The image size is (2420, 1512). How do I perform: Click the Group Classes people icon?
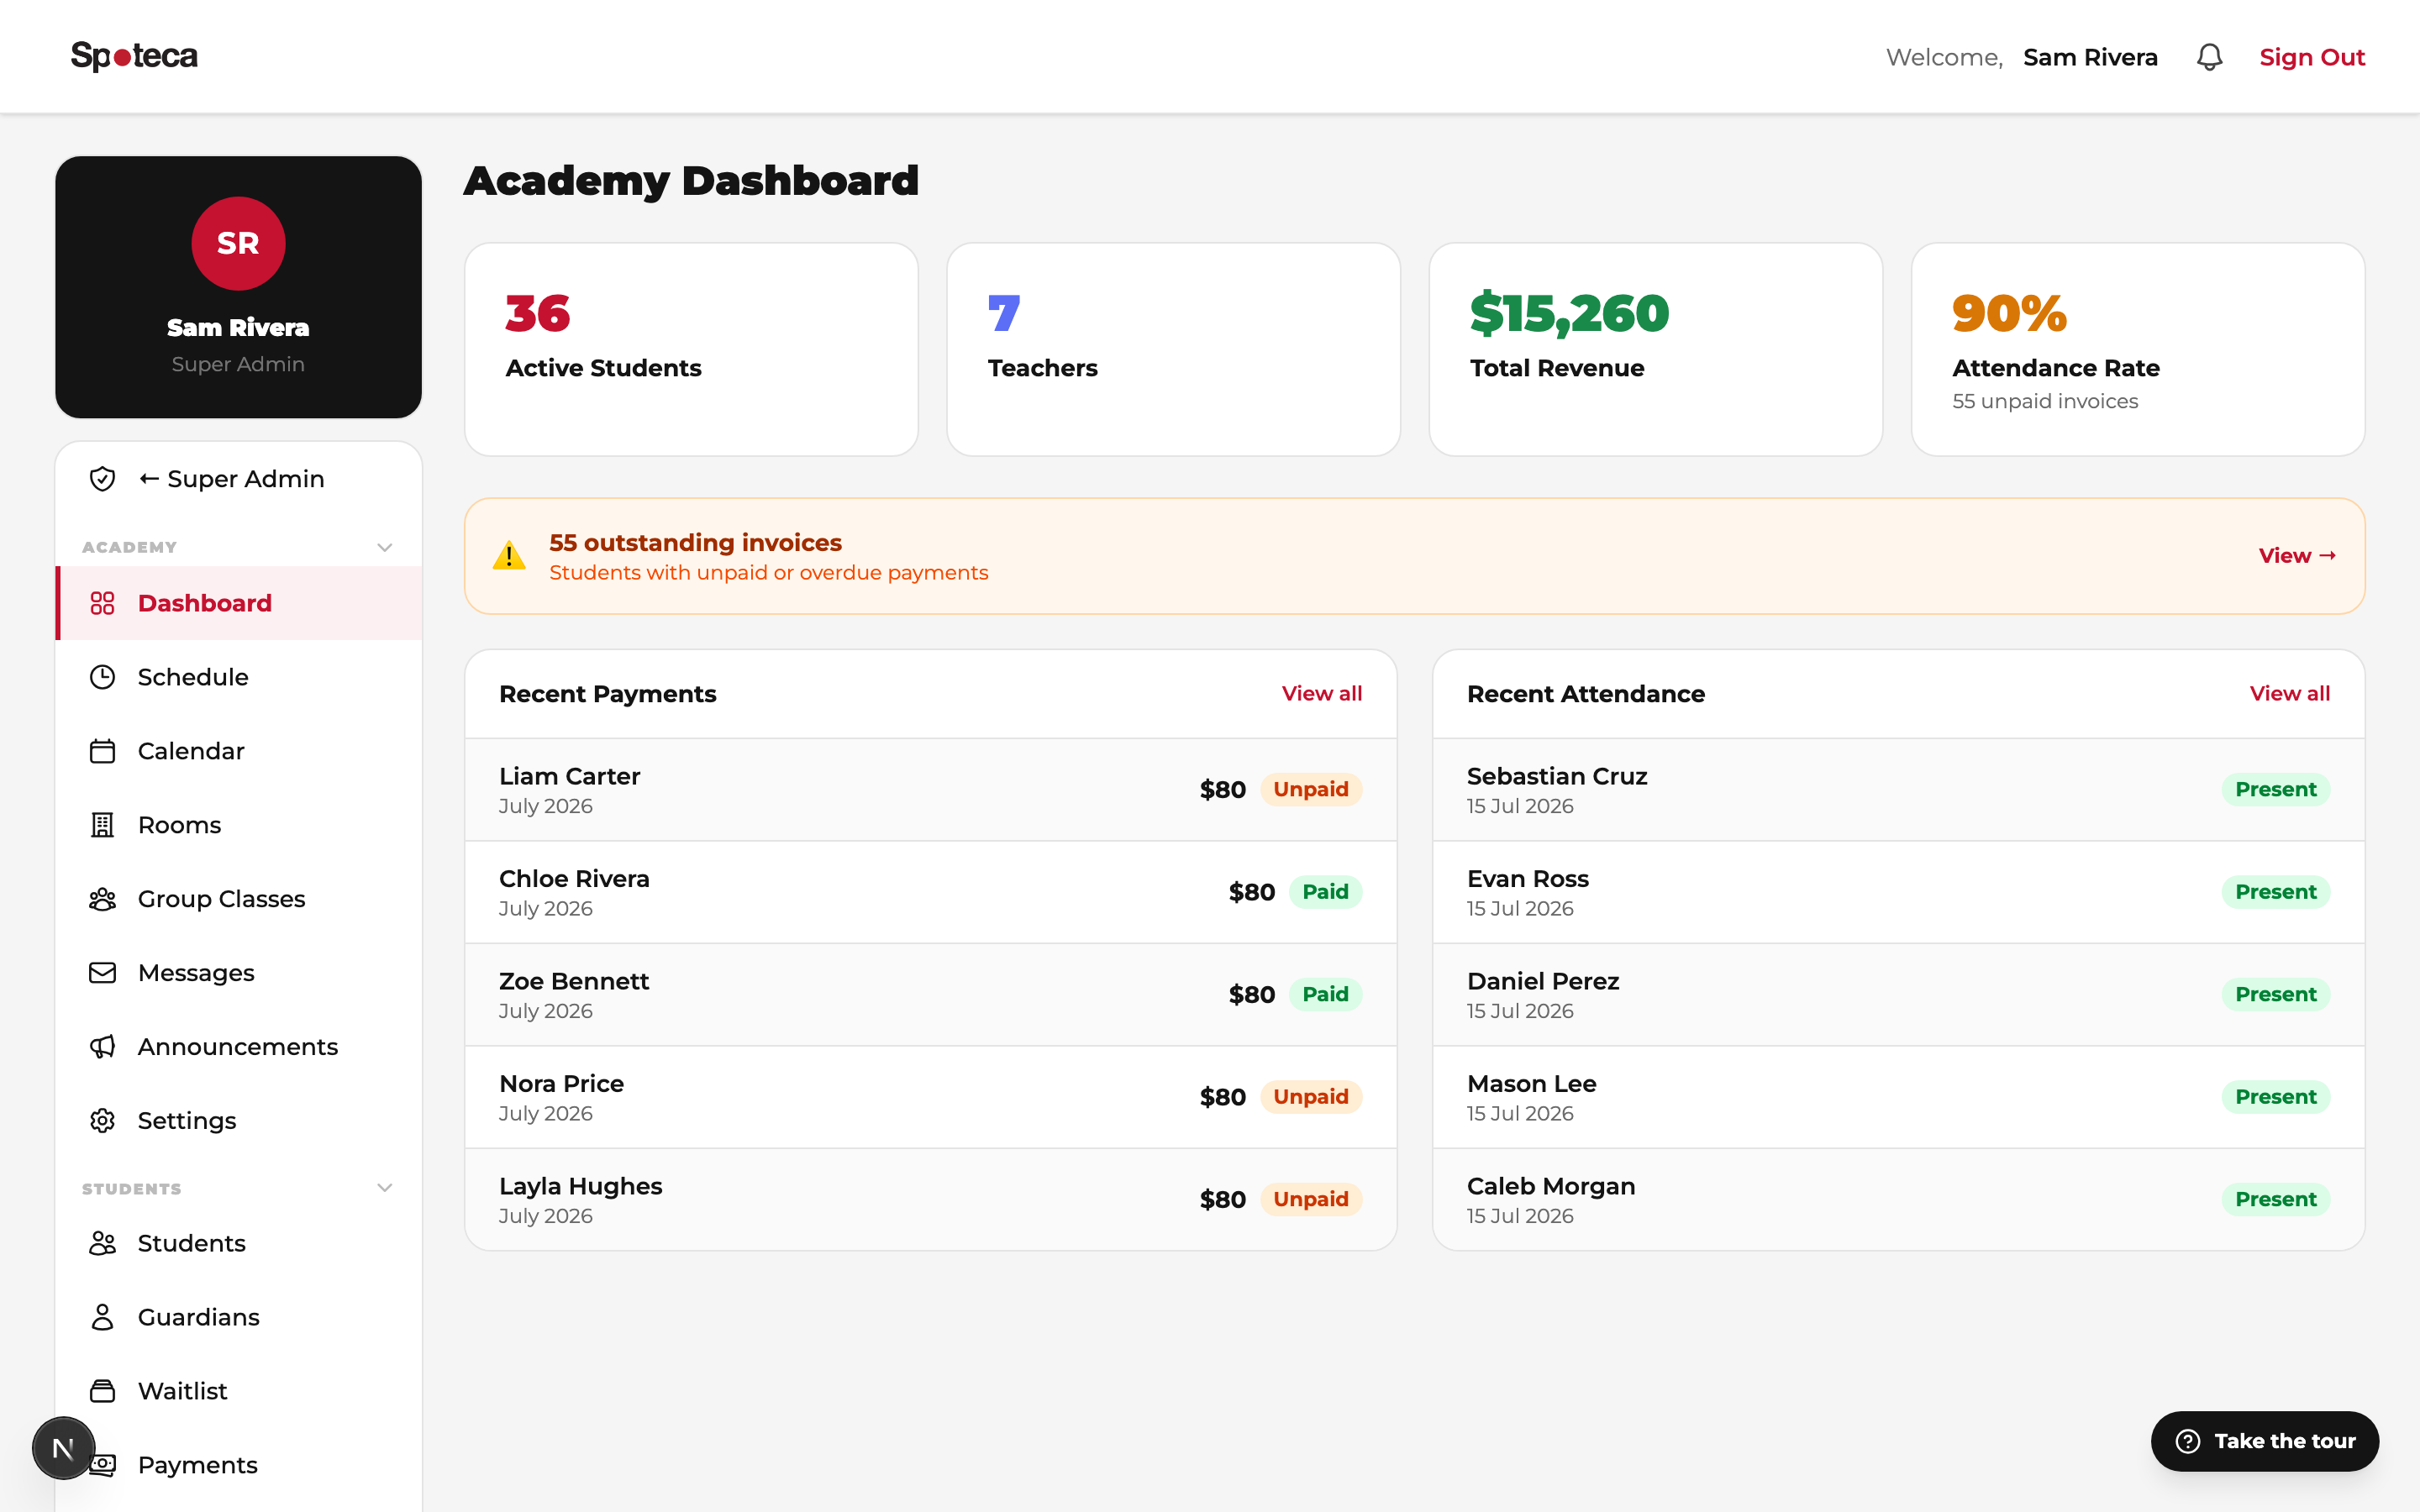(x=102, y=899)
